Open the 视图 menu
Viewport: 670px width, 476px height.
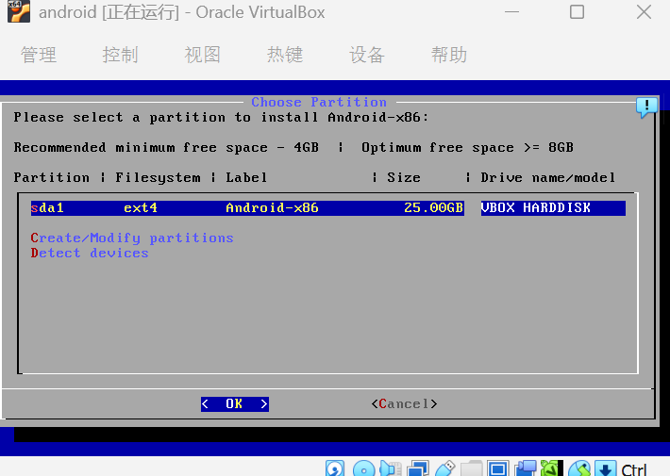pos(202,55)
